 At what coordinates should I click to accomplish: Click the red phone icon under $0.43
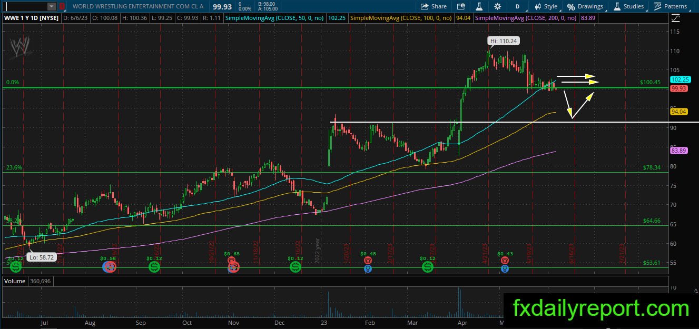[x=505, y=260]
